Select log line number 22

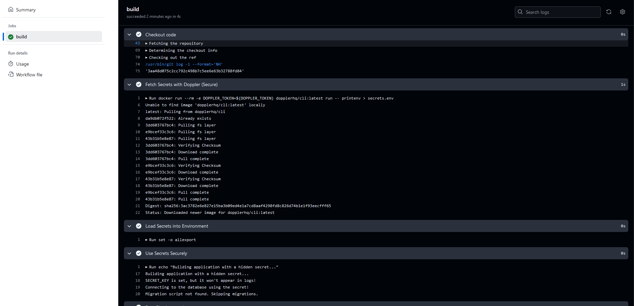click(138, 213)
